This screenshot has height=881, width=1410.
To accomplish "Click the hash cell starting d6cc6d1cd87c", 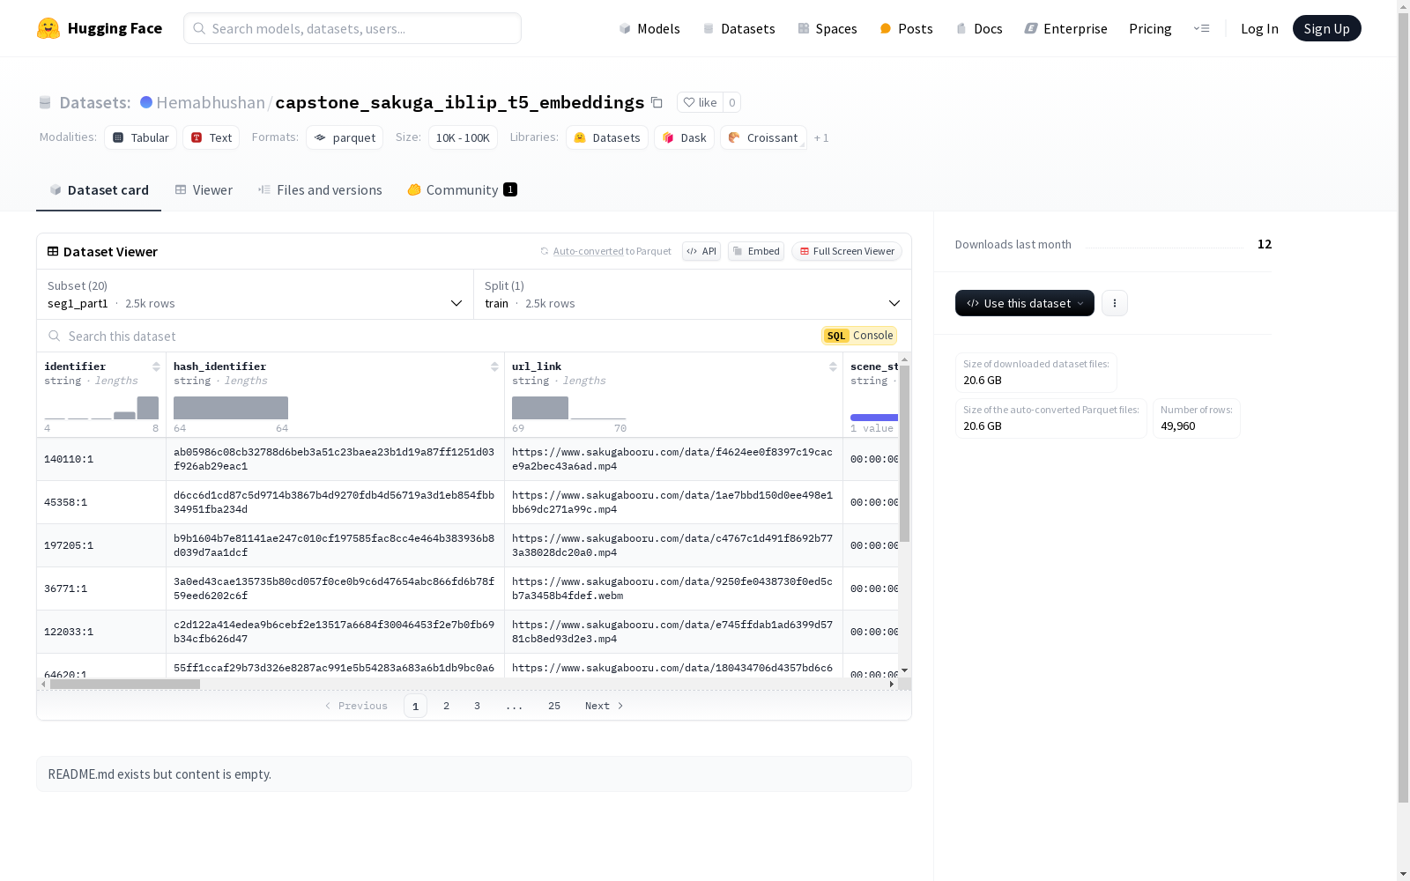I will pyautogui.click(x=336, y=502).
